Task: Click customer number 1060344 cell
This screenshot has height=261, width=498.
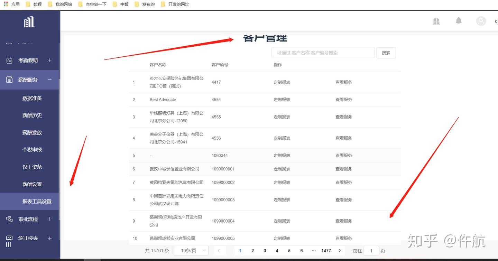Action: (x=220, y=156)
